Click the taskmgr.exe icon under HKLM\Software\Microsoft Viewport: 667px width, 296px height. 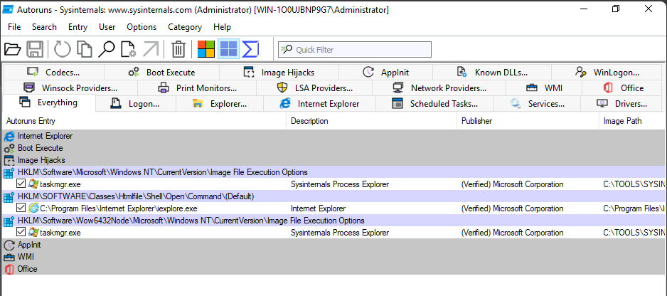[x=33, y=184]
